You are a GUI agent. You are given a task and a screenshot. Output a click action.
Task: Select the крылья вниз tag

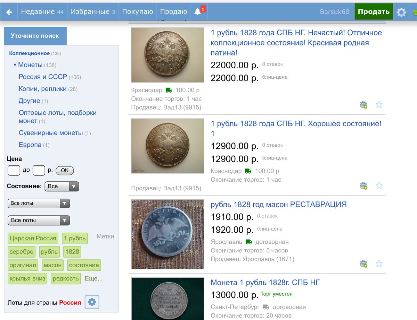click(27, 279)
